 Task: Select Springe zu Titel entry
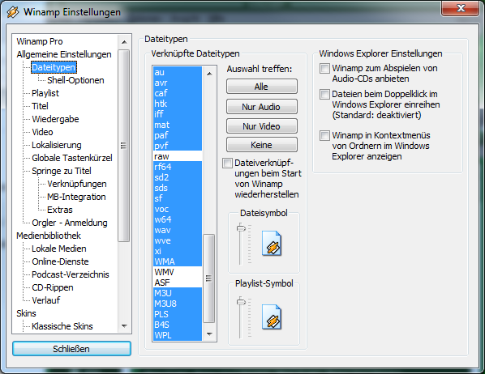[62, 171]
